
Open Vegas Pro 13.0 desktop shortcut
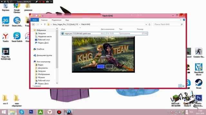(x=5, y=54)
